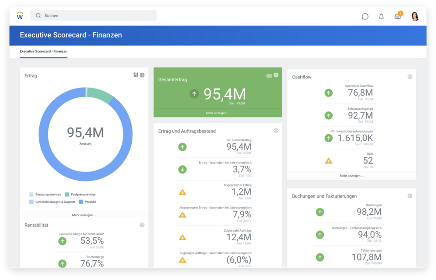Select Executive Scorecard - Finanzen tab
The image size is (436, 280).
43,51
